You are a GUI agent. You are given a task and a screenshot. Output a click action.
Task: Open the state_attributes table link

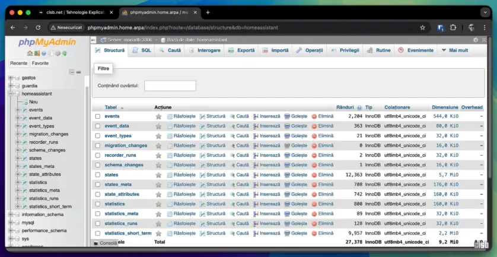pos(122,194)
